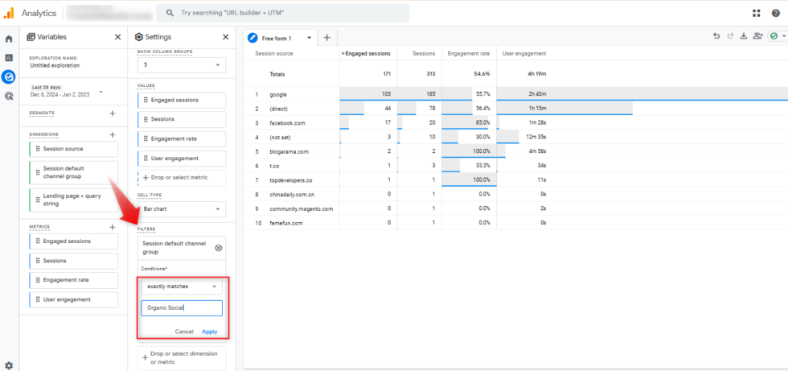This screenshot has height=371, width=788.
Task: Download the exploration data
Action: (744, 36)
